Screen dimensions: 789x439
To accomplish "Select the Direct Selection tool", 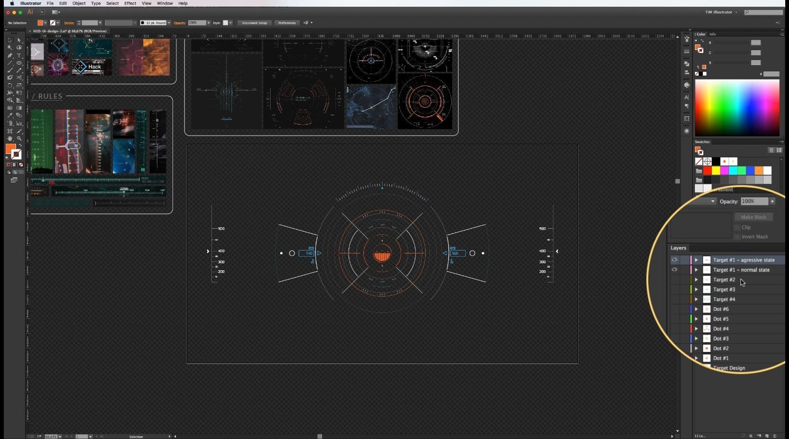I will tap(19, 40).
